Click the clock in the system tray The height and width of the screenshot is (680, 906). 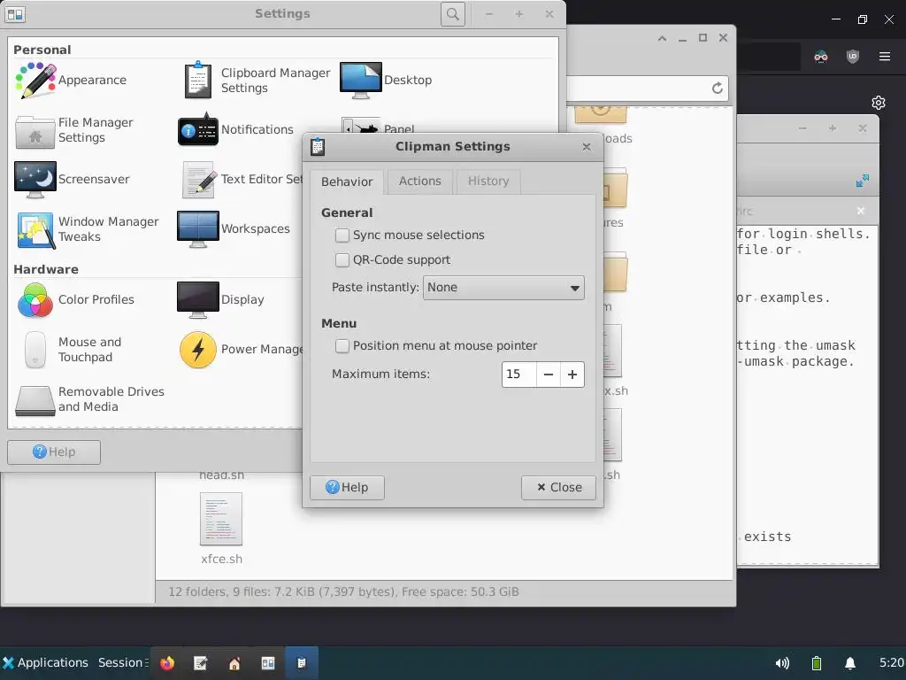coord(892,662)
